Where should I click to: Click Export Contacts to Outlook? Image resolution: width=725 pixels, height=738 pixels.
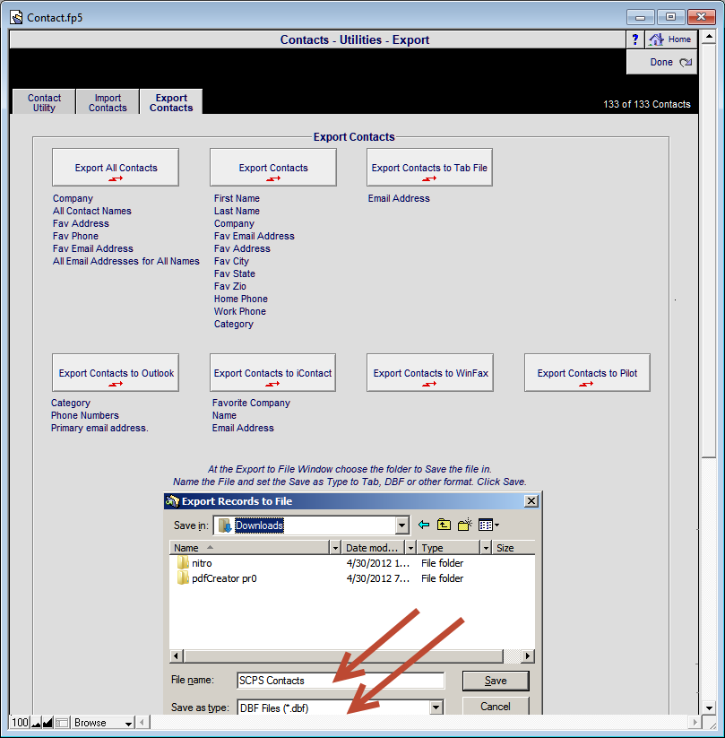(116, 373)
